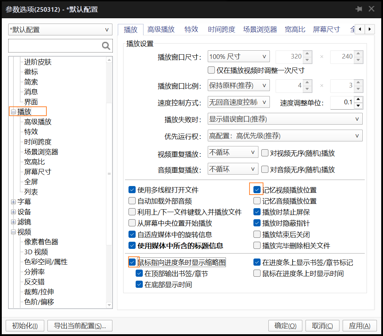The image size is (383, 336).
Task: Confirm with the 确定(O) button
Action: point(285,326)
